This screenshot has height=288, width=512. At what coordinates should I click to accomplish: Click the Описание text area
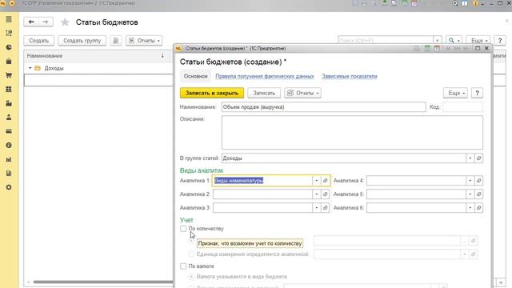(x=352, y=133)
